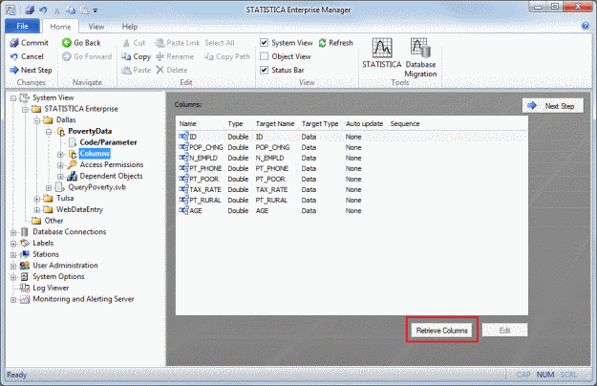Click the Target Name column header

click(x=276, y=123)
